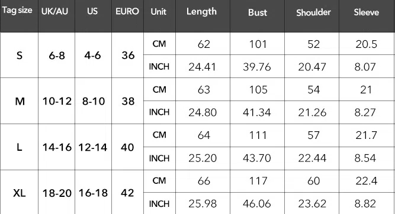Select the EURO 42 cell
The image size is (395, 214).
127,193
